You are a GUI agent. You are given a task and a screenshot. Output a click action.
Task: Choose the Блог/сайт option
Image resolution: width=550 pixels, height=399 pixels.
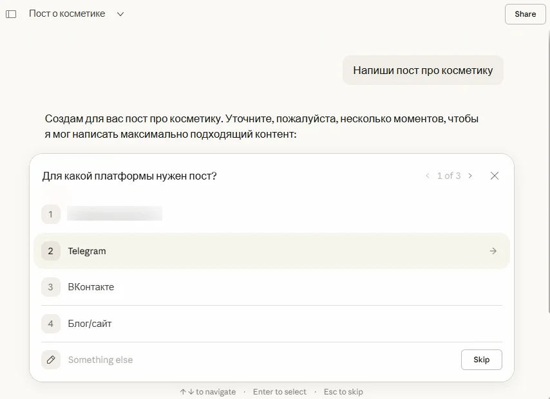(x=272, y=324)
